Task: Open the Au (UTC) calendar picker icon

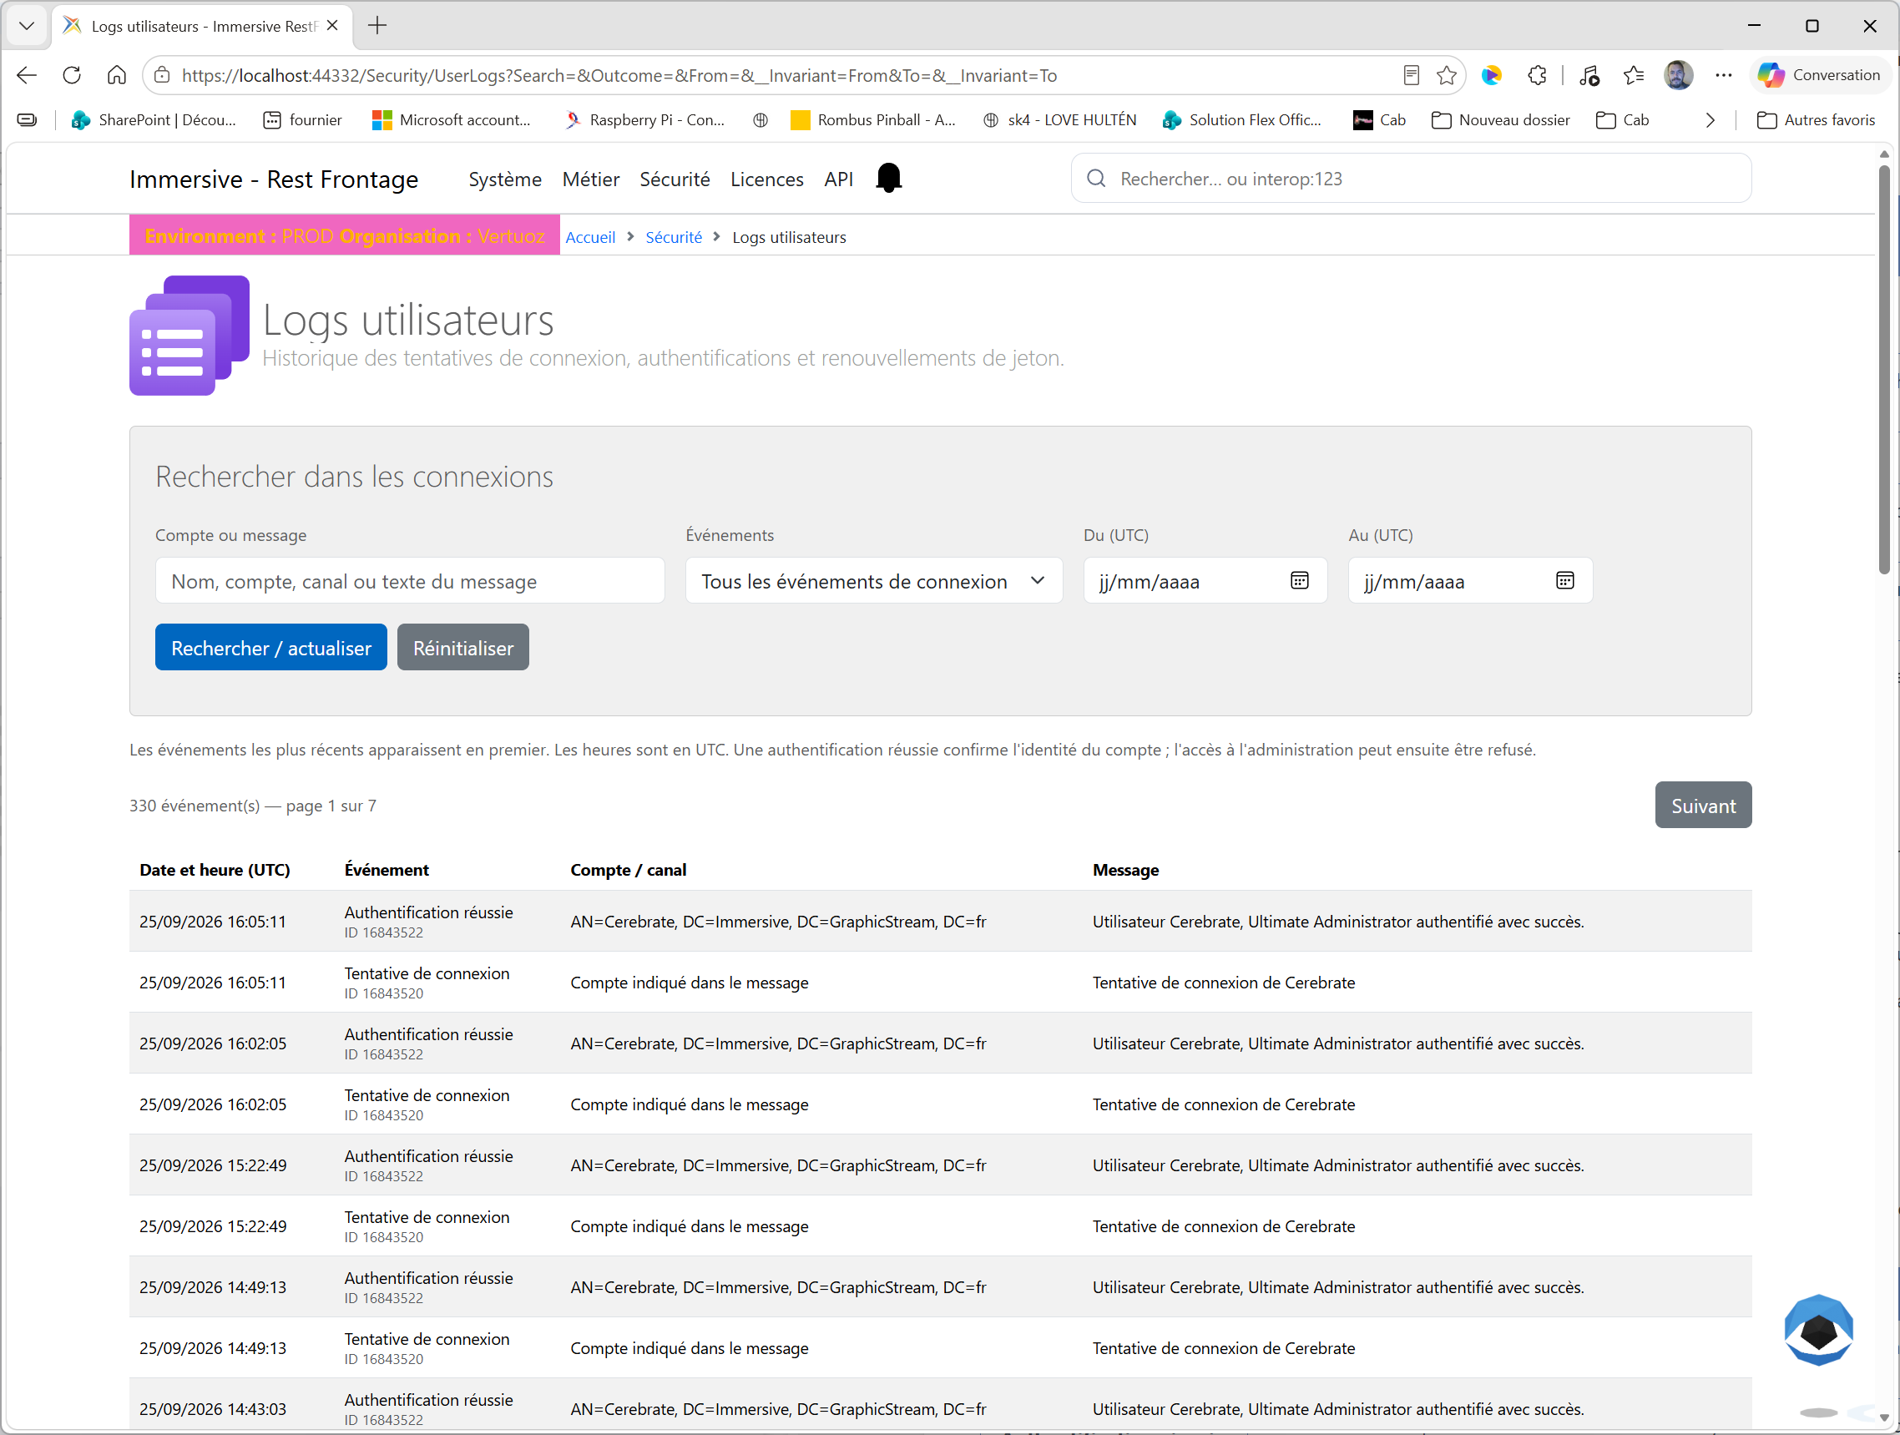Action: tap(1564, 580)
